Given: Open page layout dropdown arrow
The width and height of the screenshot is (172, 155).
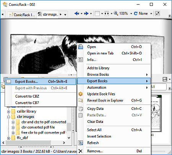Looking at the screenshot, I should [102, 13].
